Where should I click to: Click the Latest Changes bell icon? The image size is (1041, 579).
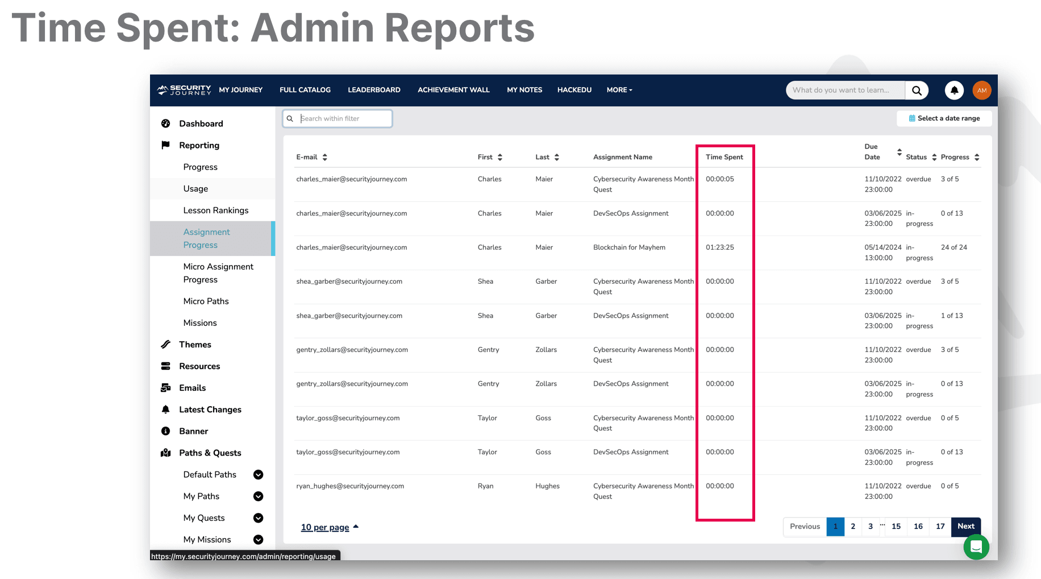(x=166, y=410)
